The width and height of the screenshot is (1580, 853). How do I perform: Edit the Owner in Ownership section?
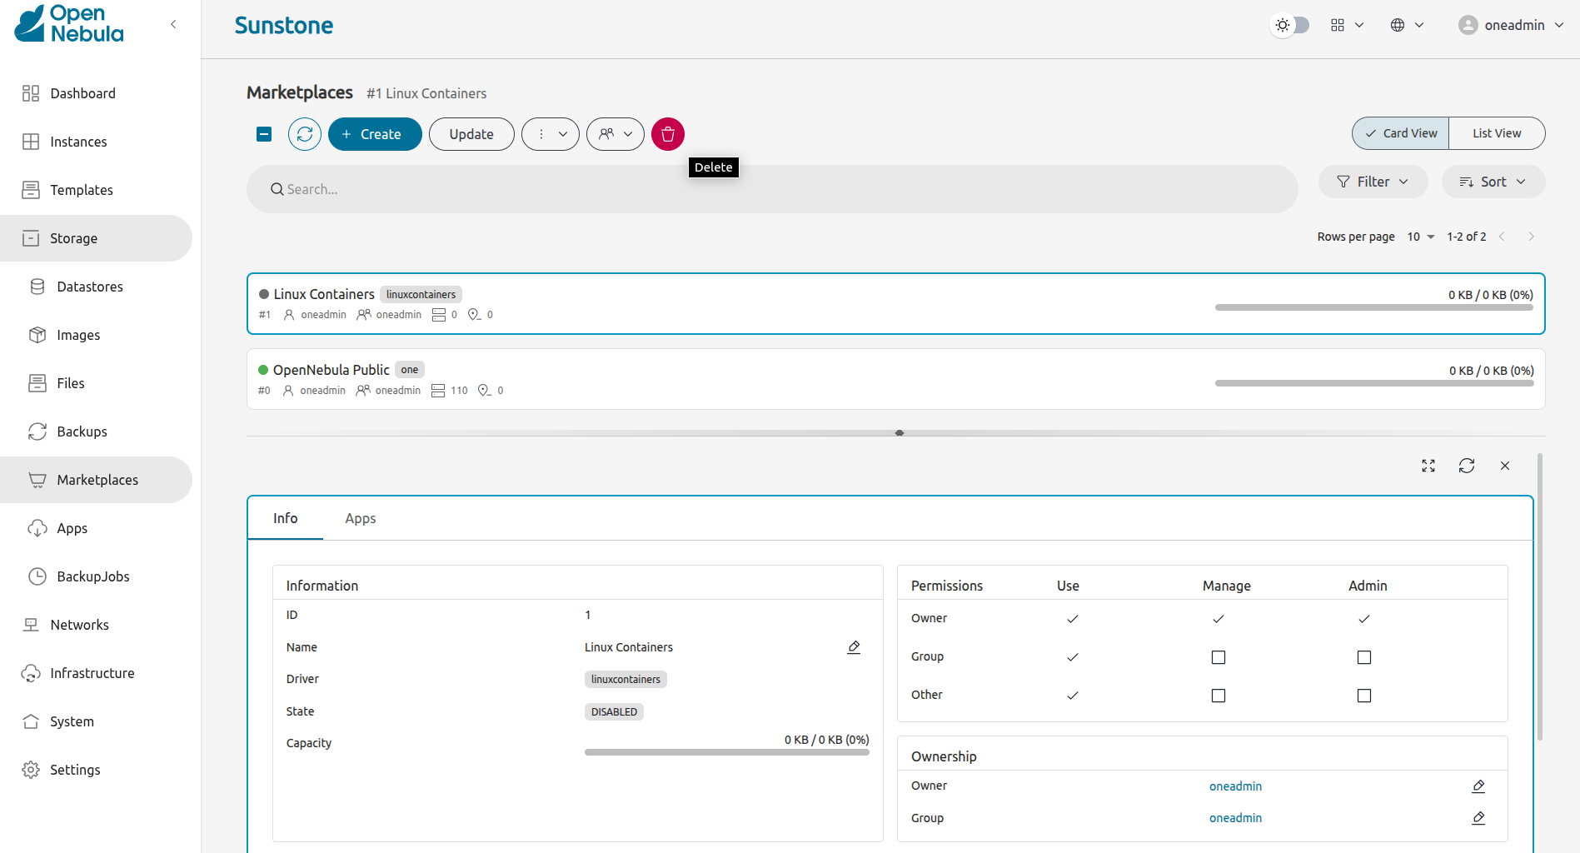tap(1478, 786)
